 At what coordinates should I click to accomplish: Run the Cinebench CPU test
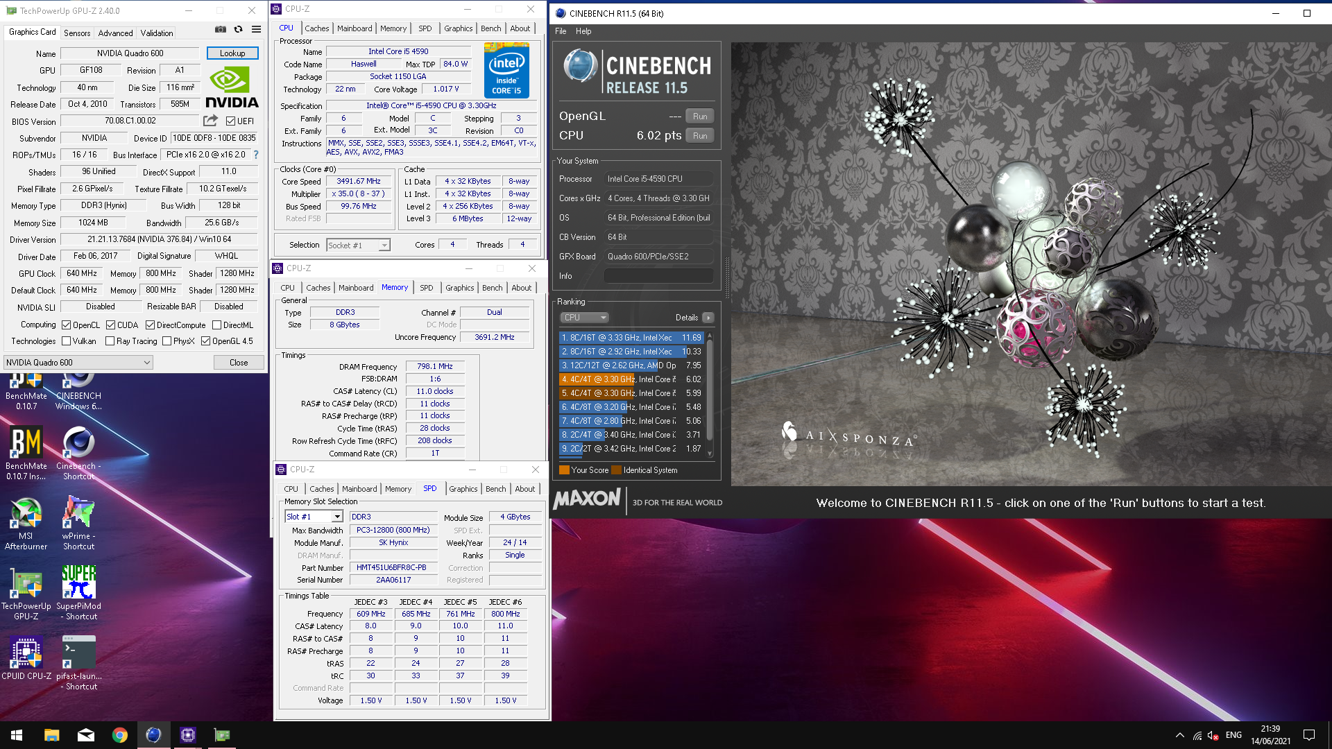click(x=700, y=136)
